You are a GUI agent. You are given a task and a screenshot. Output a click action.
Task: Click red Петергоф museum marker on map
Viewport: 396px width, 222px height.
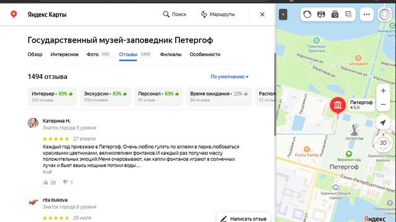pos(338,105)
